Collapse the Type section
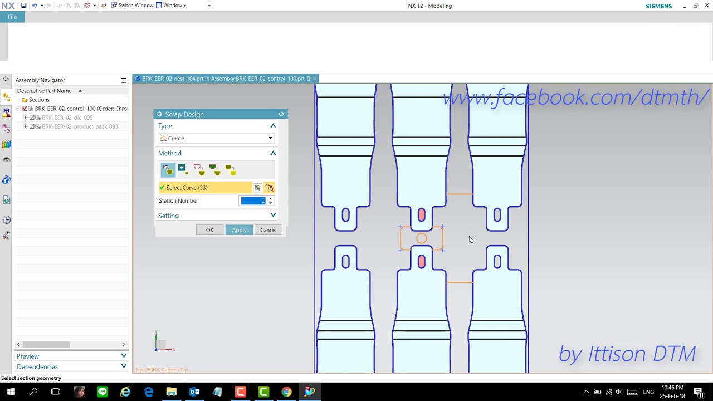This screenshot has height=401, width=713. [x=273, y=126]
